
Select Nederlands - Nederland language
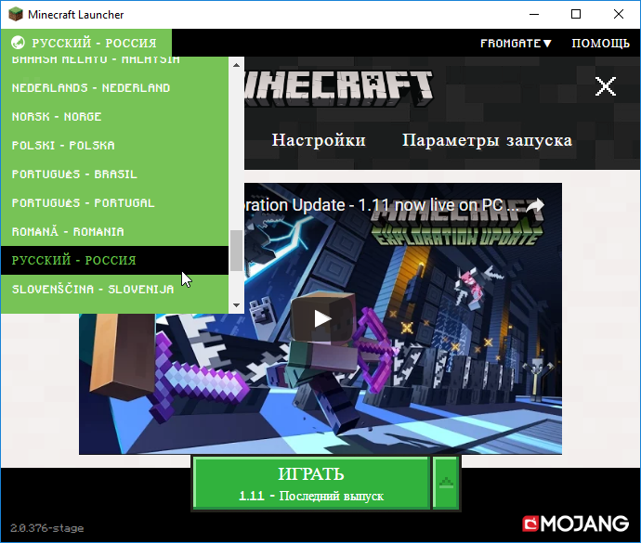(x=91, y=88)
